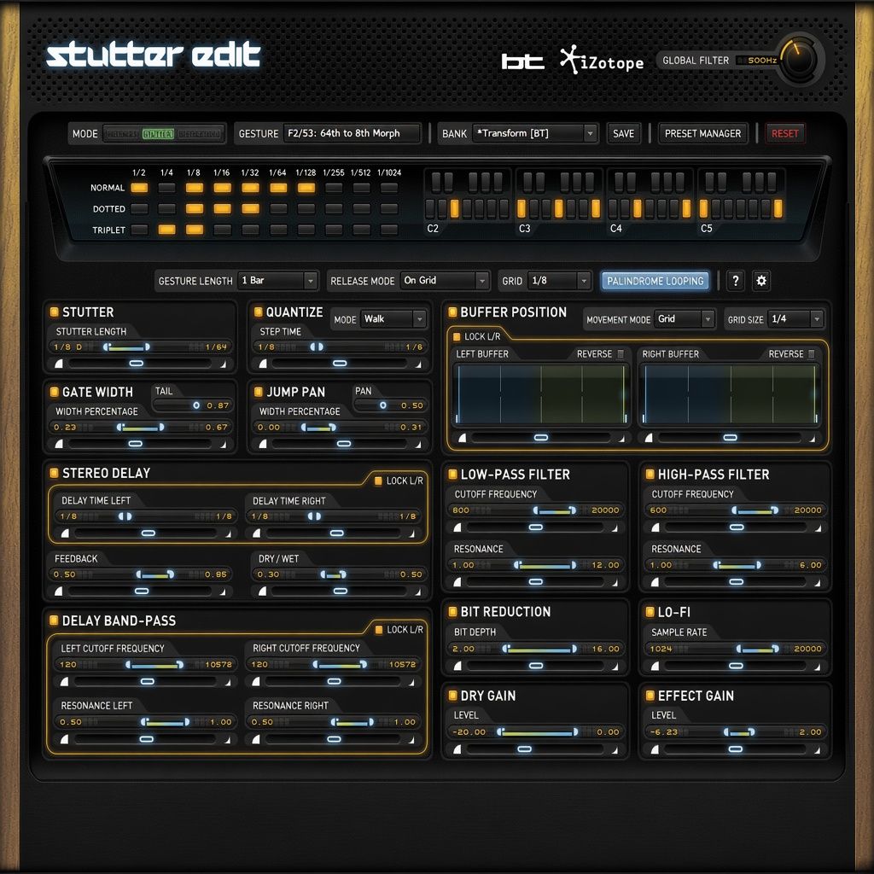The image size is (874, 874).
Task: Click the curve end icon under Dry / Wet slider
Action: click(417, 592)
